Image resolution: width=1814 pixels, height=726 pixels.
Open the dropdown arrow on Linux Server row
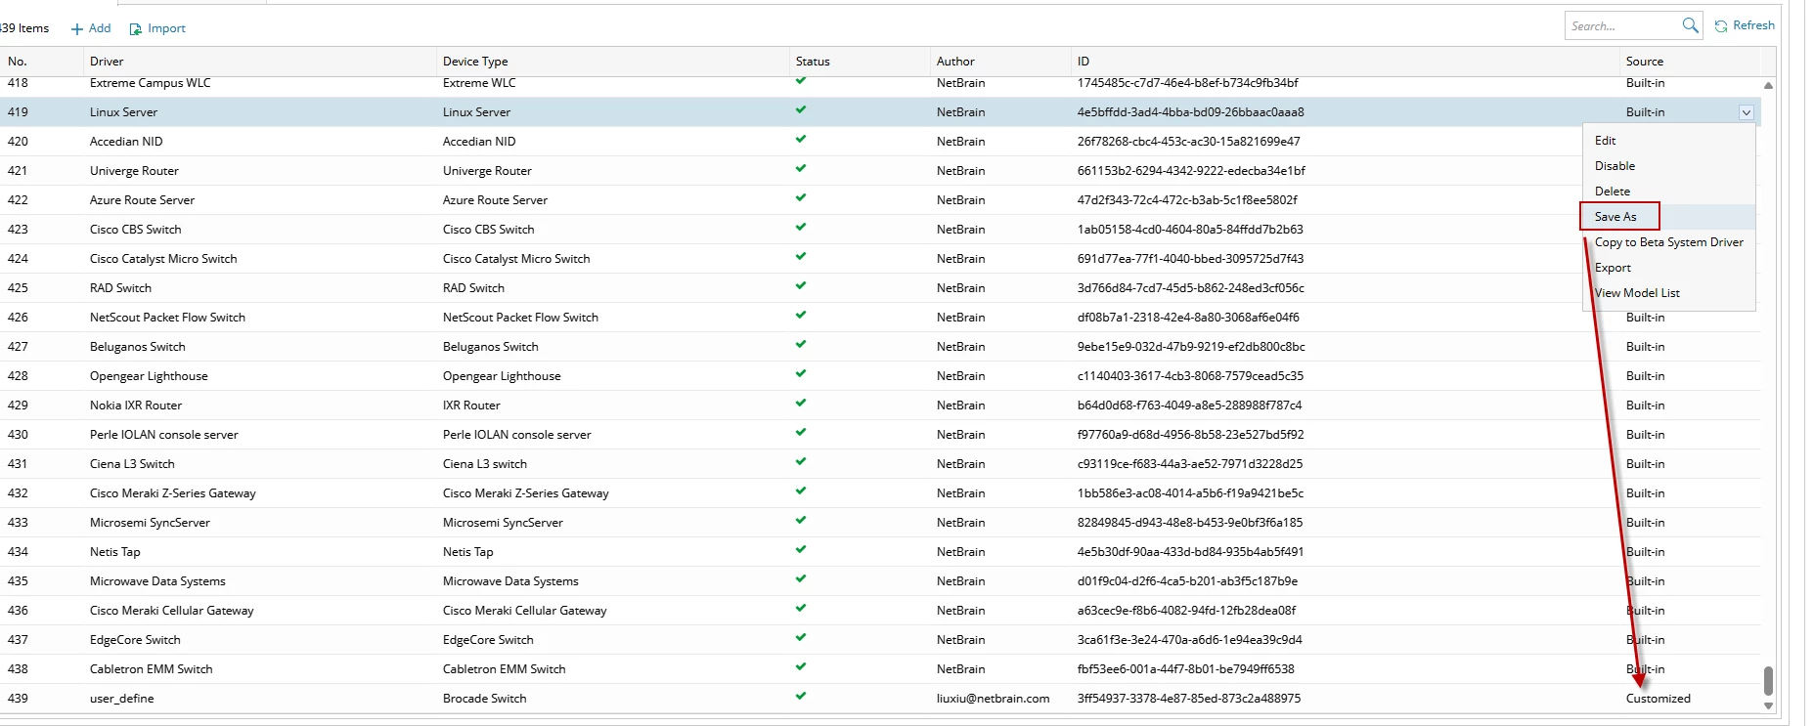tap(1746, 112)
